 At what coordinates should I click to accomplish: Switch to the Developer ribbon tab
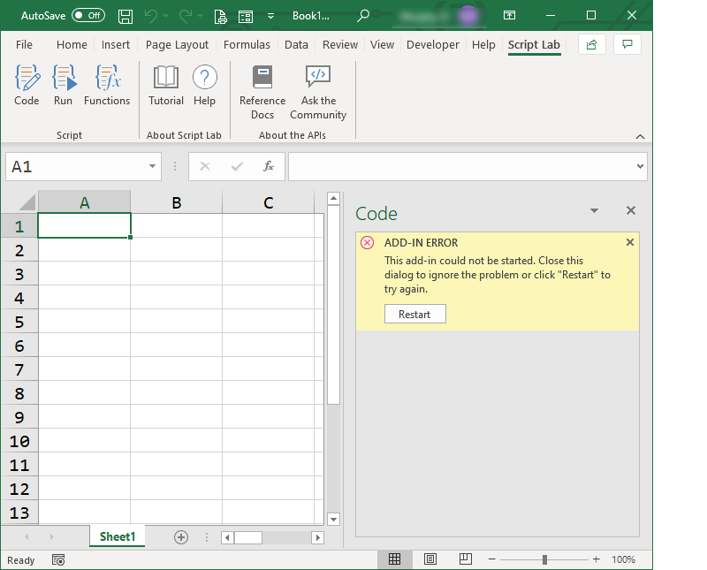tap(433, 44)
